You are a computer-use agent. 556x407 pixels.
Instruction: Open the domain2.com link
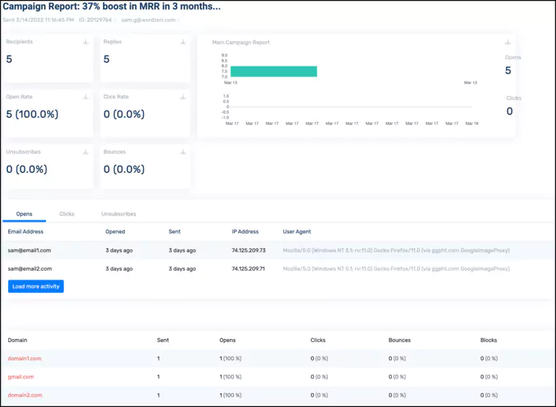click(24, 395)
